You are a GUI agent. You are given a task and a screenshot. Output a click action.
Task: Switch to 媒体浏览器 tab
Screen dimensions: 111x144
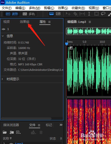pyautogui.click(x=11, y=125)
